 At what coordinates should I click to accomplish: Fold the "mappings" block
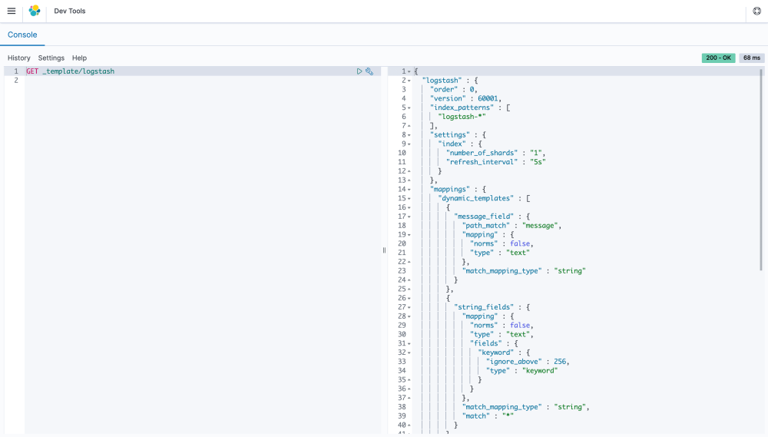click(409, 189)
